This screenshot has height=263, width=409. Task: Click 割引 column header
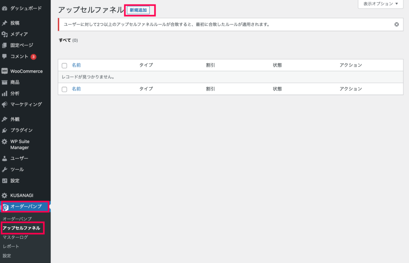coord(210,65)
